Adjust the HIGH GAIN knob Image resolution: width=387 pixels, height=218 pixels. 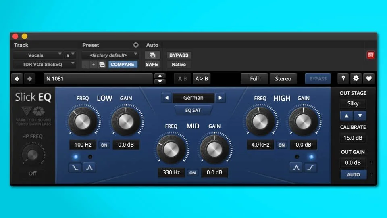pyautogui.click(x=303, y=122)
